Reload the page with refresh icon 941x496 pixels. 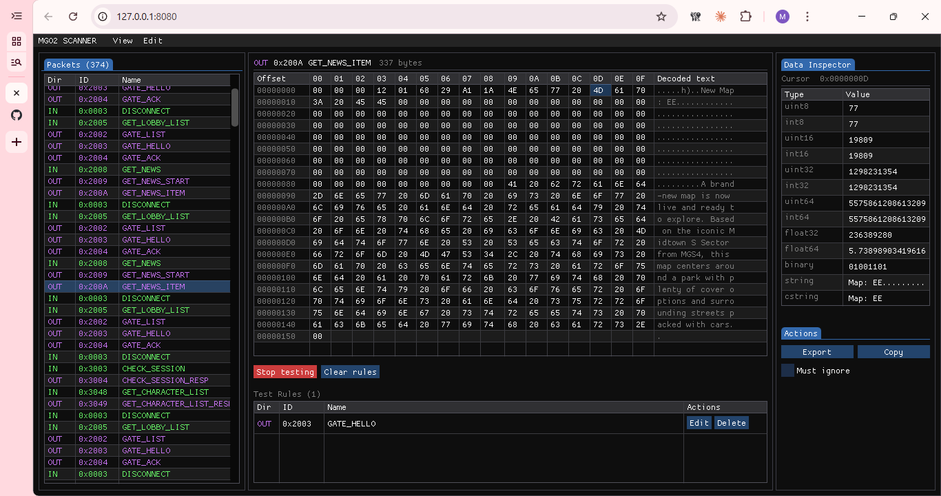coord(73,17)
